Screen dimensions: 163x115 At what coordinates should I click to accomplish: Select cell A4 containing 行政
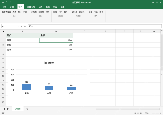tap(23, 50)
